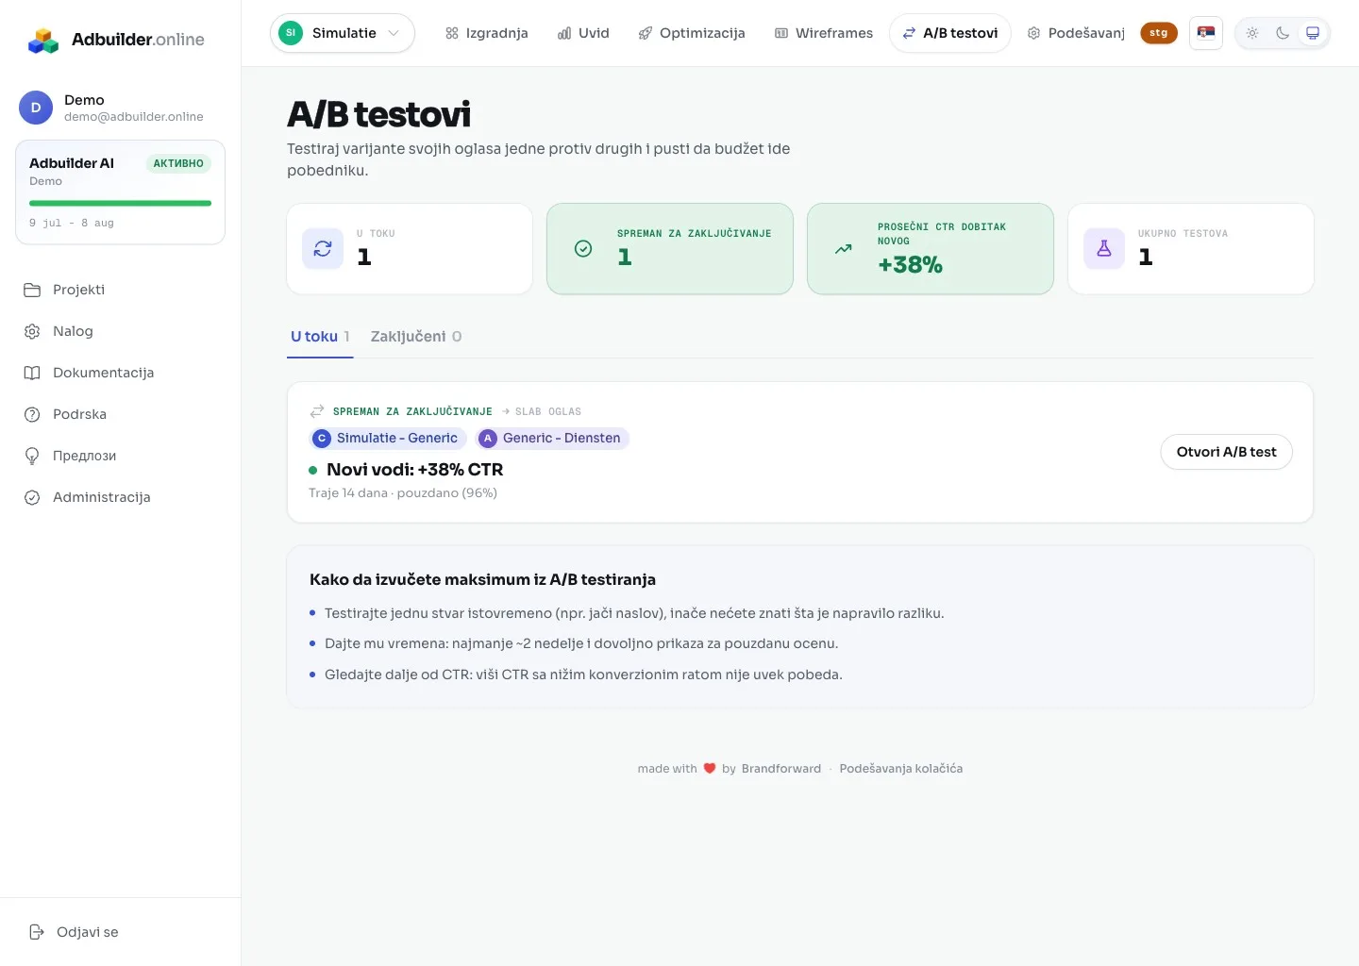Click the Adbuilder.online logo cube icon
This screenshot has width=1359, height=966.
(x=43, y=40)
